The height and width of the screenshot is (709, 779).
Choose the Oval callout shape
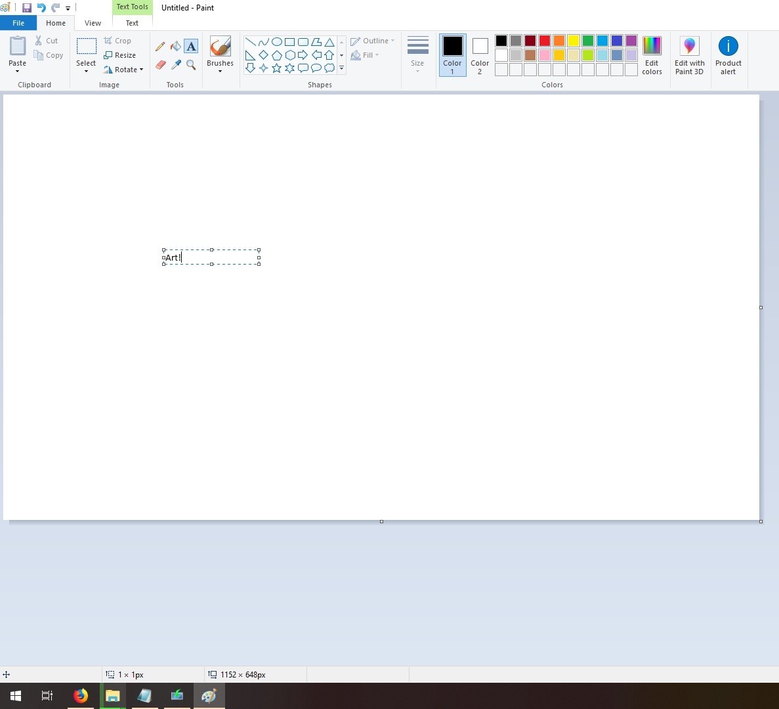[316, 68]
